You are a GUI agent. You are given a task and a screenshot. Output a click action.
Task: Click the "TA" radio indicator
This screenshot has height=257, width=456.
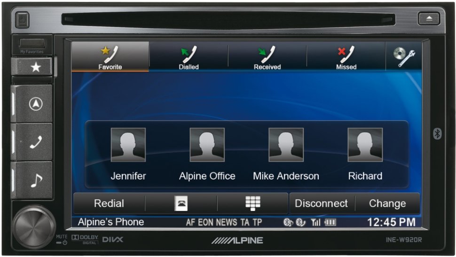245,222
